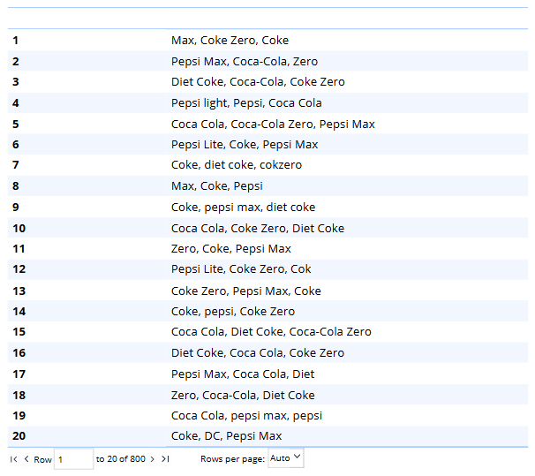The width and height of the screenshot is (535, 476).
Task: Focus the Row number input field
Action: tap(73, 459)
